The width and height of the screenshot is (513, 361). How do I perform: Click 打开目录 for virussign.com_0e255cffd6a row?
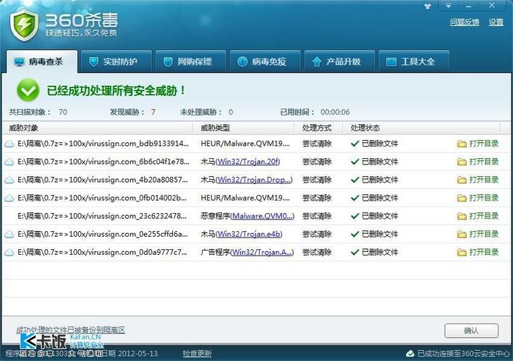pyautogui.click(x=483, y=234)
